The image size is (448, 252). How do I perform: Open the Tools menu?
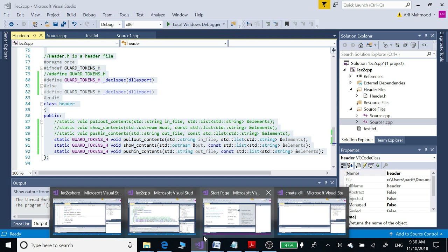(x=124, y=15)
